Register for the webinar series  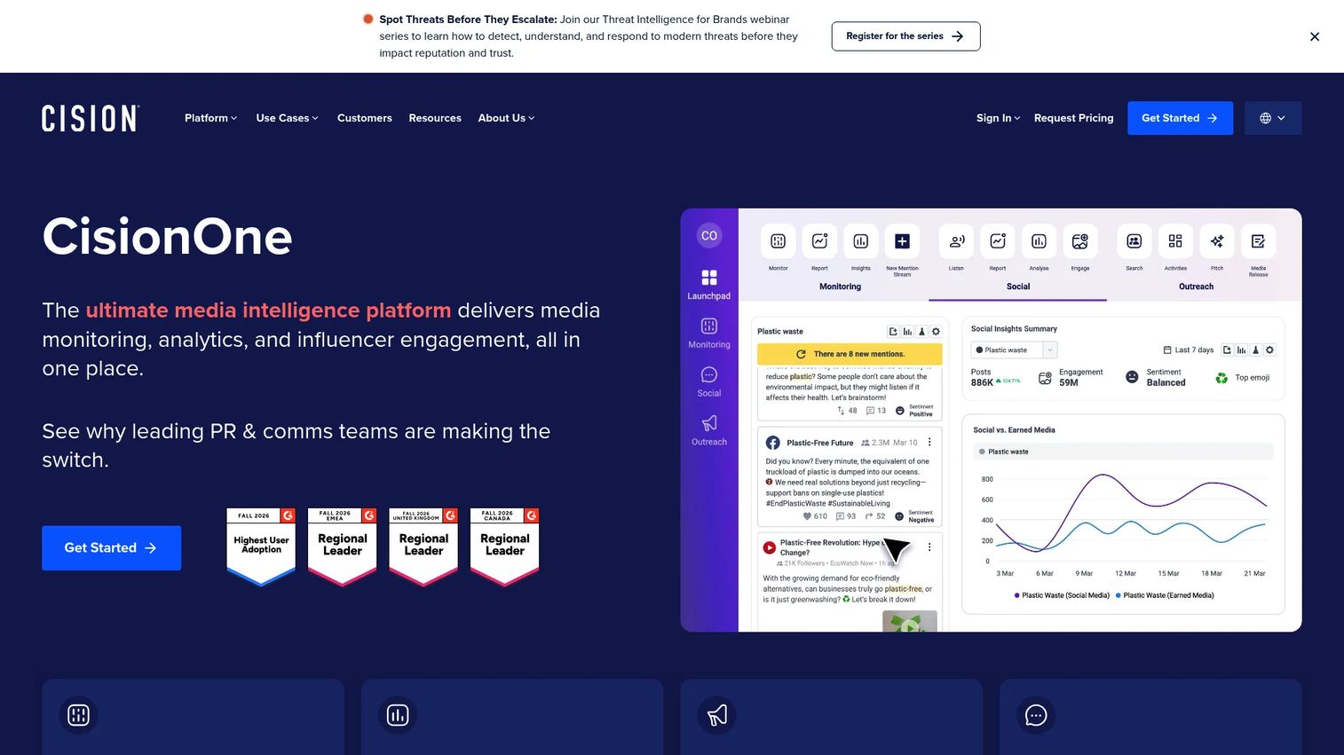[905, 36]
